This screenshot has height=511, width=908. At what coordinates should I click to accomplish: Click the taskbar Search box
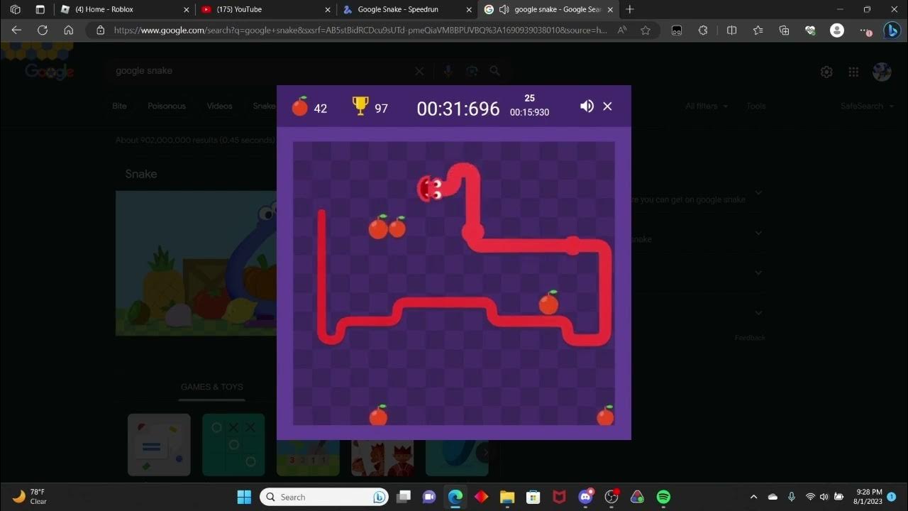pos(324,497)
